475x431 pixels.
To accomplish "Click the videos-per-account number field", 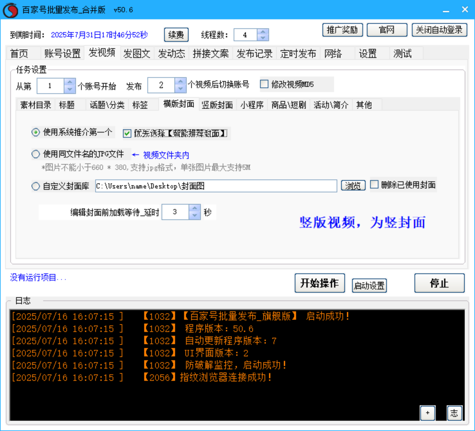I will [x=161, y=85].
